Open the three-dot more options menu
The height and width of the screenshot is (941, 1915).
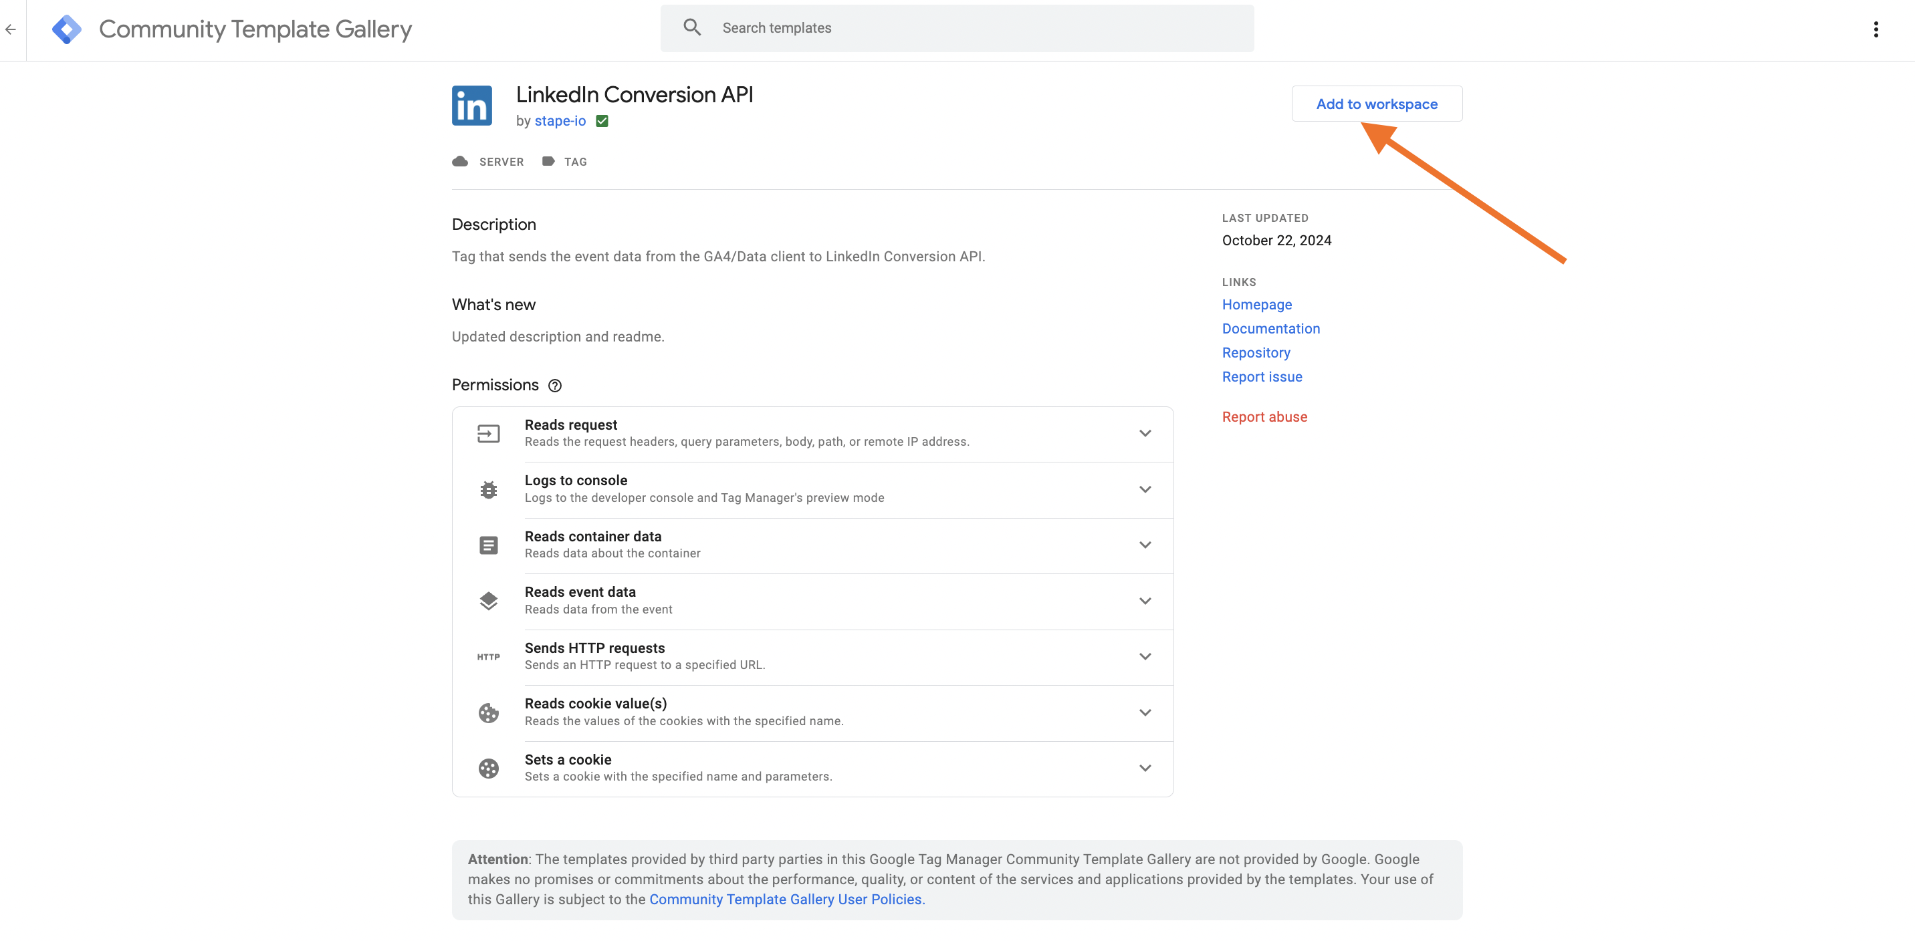(1876, 29)
